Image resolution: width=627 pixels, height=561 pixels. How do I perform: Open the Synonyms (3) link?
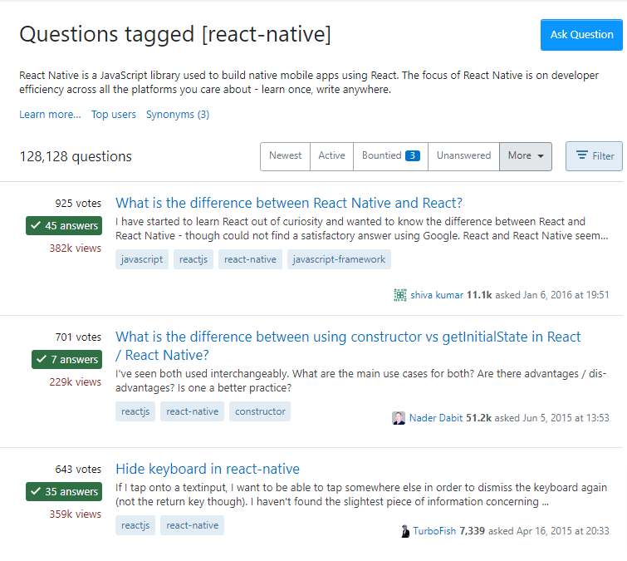pos(178,115)
